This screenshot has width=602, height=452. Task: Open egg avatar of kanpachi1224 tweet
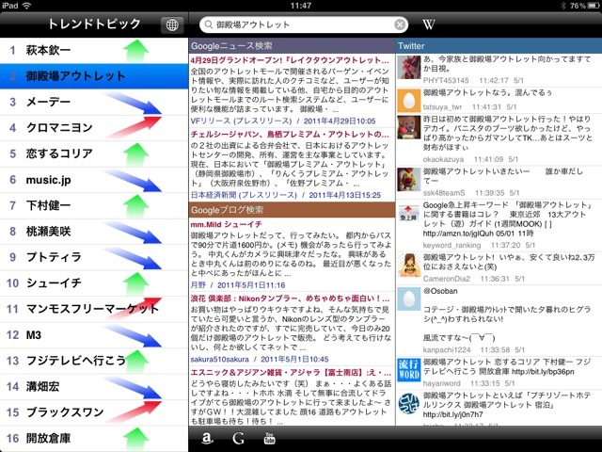point(409,299)
